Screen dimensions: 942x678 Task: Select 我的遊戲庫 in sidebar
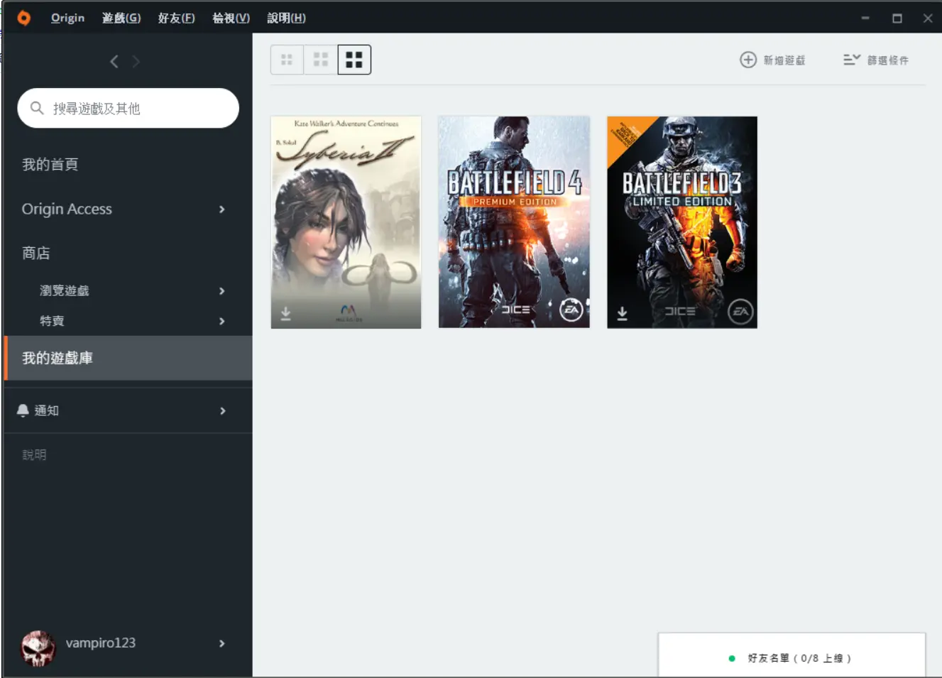128,358
